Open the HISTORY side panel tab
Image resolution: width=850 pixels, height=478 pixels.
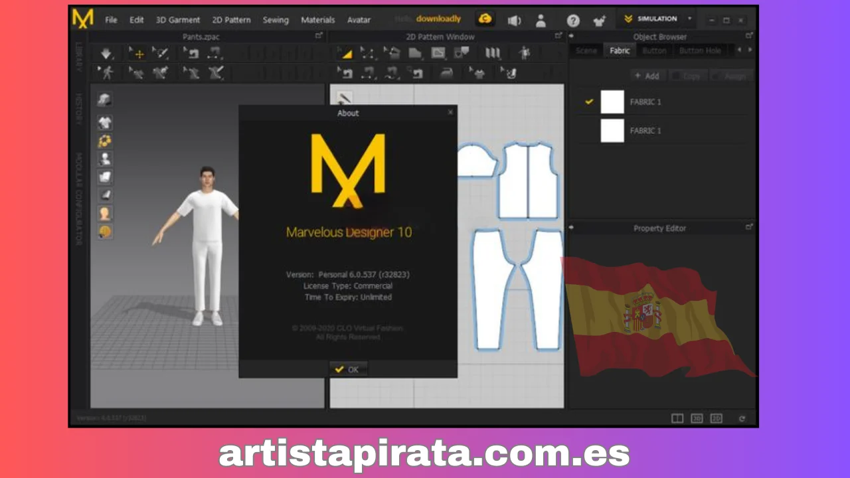(79, 109)
